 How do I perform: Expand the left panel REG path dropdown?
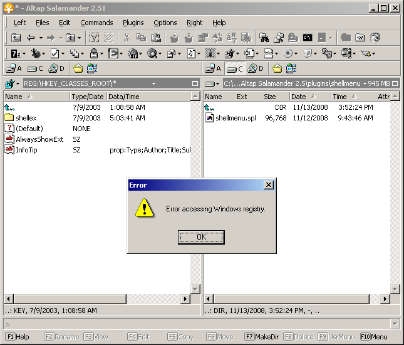click(153, 83)
